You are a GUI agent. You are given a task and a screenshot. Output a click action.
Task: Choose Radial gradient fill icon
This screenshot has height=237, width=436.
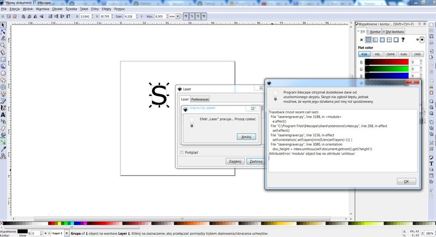383,40
